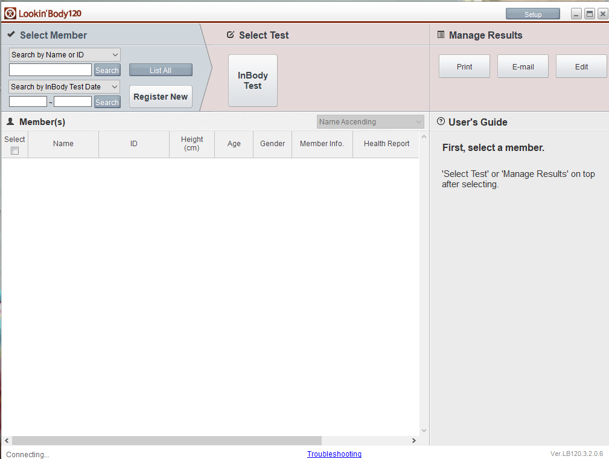The height and width of the screenshot is (459, 609).
Task: Minimize the Lookin'Body120 window
Action: pos(576,14)
